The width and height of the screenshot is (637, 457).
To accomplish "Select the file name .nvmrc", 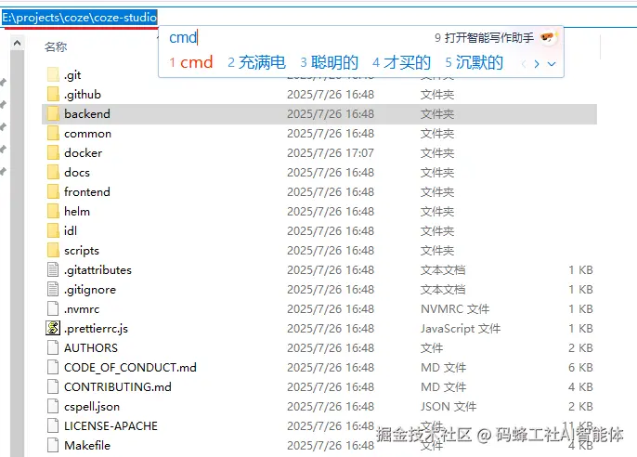I will pos(82,309).
